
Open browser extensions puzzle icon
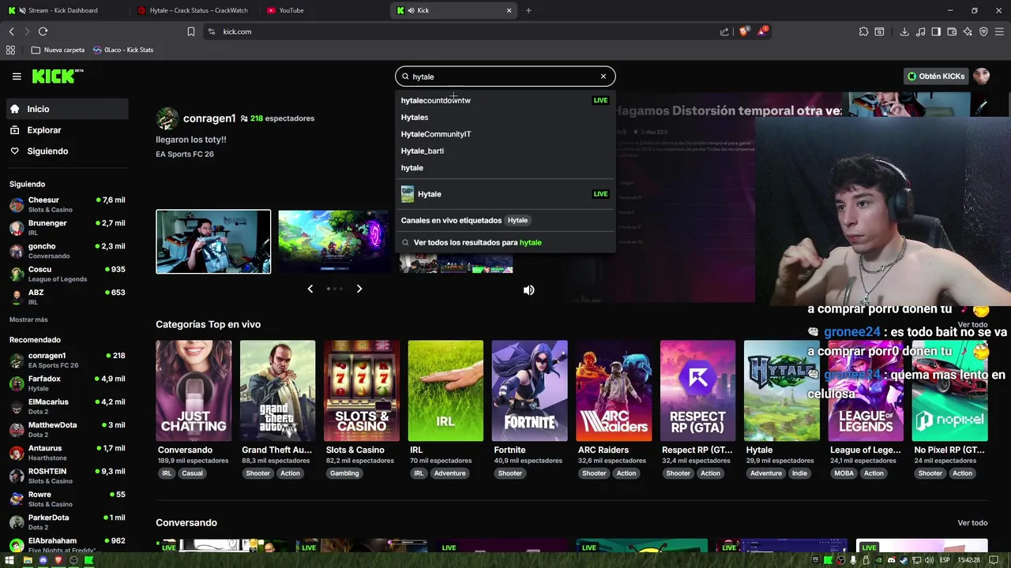point(863,32)
